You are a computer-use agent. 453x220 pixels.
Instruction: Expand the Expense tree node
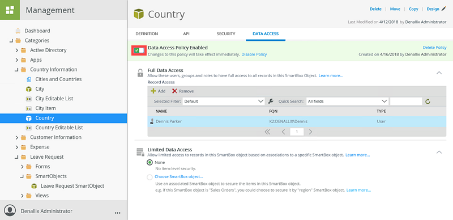tap(17, 147)
